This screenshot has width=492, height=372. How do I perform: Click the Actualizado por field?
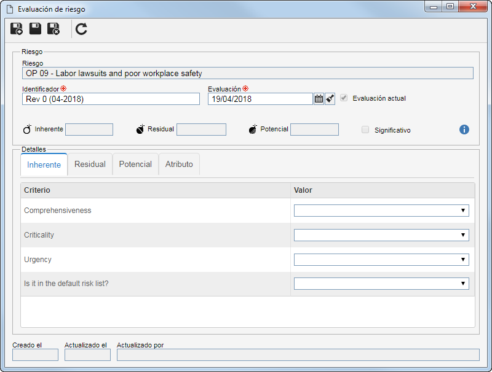[298, 355]
